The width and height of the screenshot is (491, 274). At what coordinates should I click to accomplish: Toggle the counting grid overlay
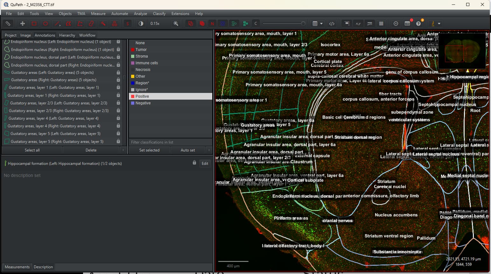(x=382, y=24)
